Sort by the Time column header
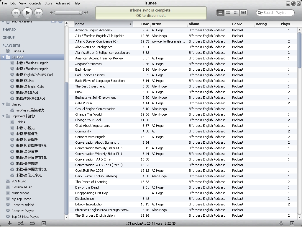Image resolution: width=302 pixels, height=227 pixels. click(x=142, y=24)
